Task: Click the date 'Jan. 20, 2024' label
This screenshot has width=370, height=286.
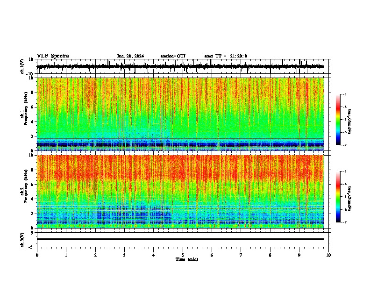Action: point(130,56)
